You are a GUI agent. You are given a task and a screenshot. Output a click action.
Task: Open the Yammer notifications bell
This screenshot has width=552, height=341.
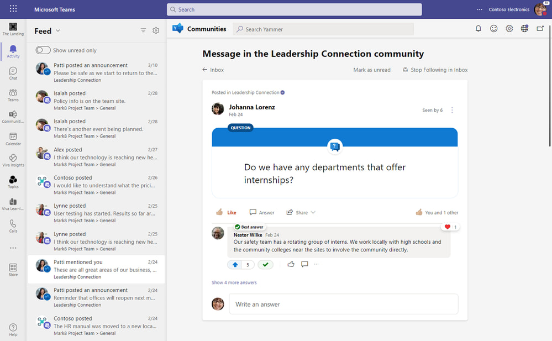click(479, 29)
